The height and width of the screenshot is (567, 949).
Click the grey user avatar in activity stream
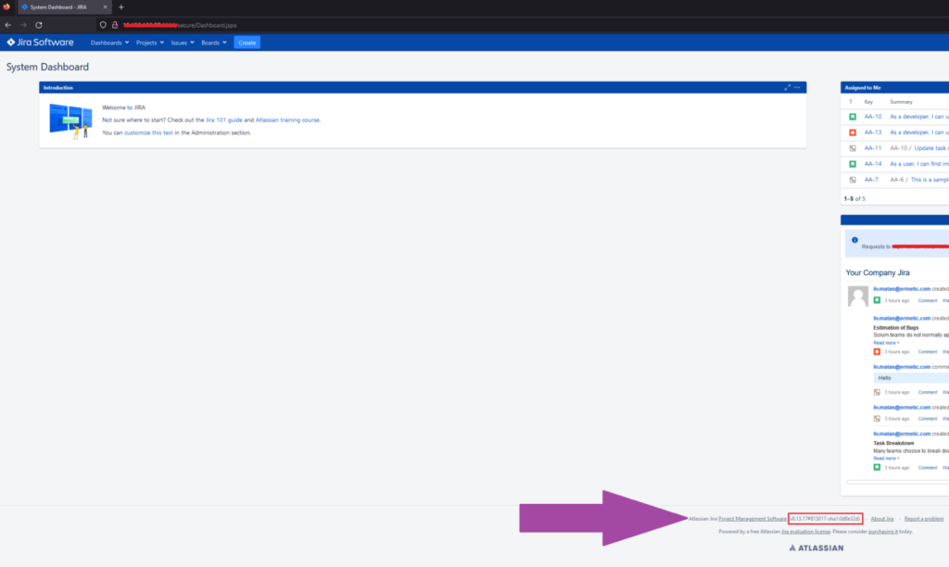coord(857,296)
